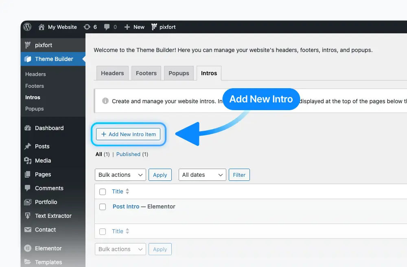Open the Post Intro title link

(126, 206)
